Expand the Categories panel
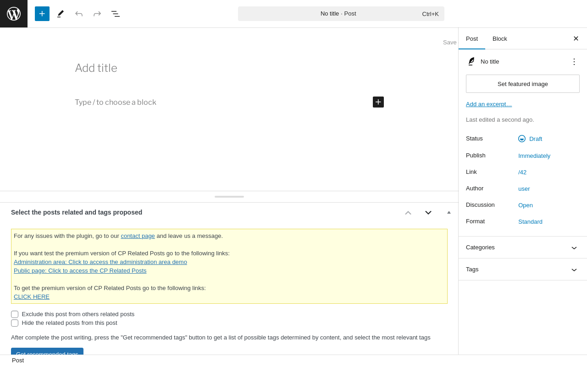 coord(523,248)
